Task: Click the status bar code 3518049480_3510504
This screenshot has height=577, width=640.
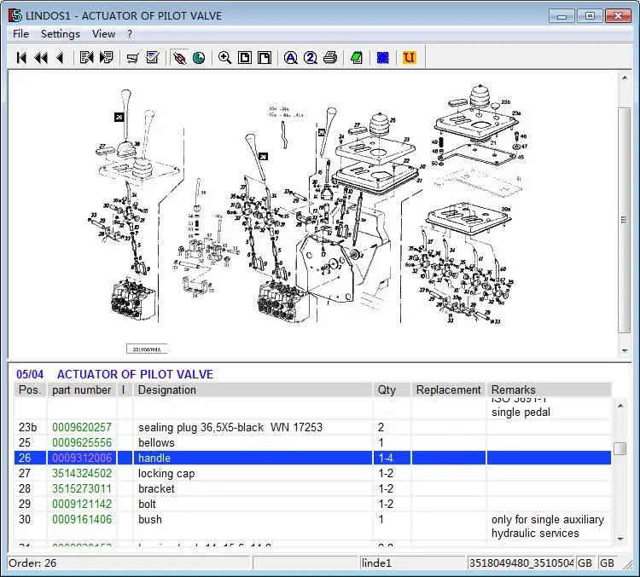Action: [521, 563]
